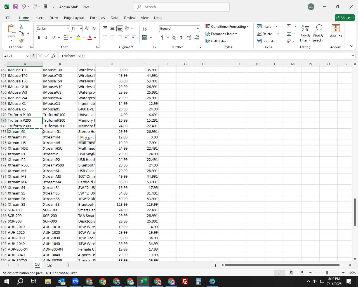This screenshot has width=358, height=287.
Task: Decrease the cell indent
Action: pos(127,38)
